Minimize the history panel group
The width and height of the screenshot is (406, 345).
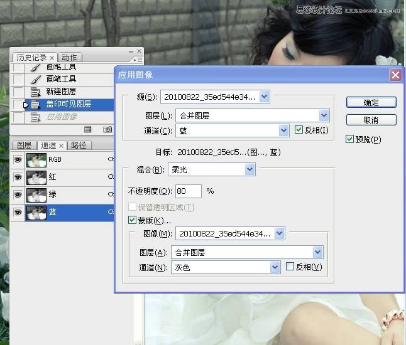(131, 51)
